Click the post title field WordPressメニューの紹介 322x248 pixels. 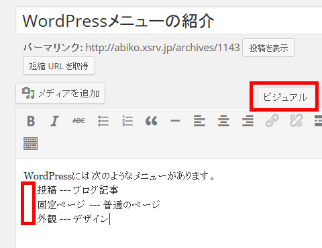point(169,21)
